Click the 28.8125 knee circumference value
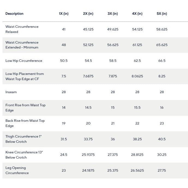Image resolution: width=188 pixels, height=188 pixels. pyautogui.click(x=137, y=155)
